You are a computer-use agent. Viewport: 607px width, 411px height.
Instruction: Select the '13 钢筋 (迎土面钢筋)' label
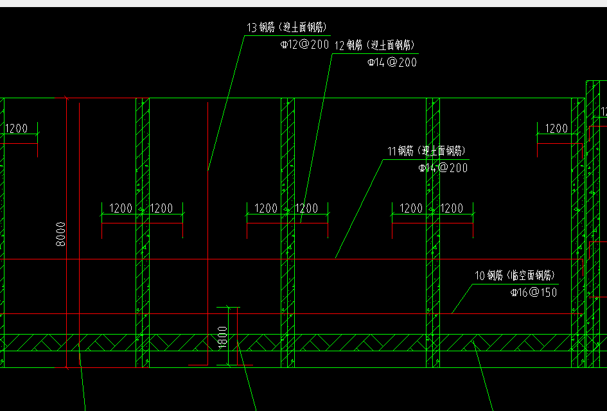click(287, 28)
